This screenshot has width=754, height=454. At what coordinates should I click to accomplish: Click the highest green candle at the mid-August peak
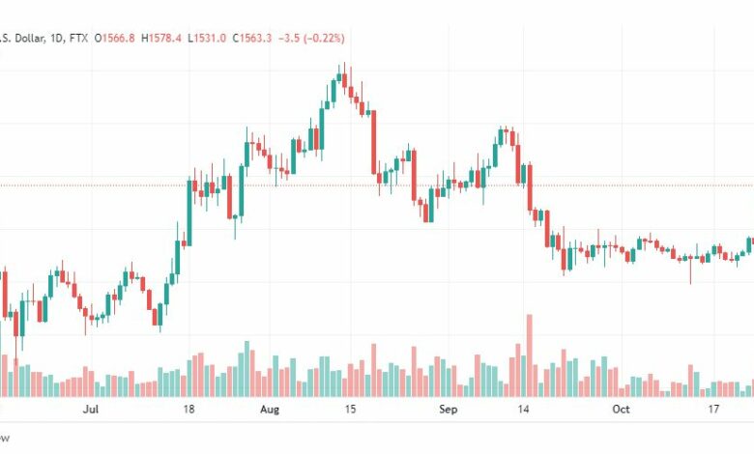(339, 77)
